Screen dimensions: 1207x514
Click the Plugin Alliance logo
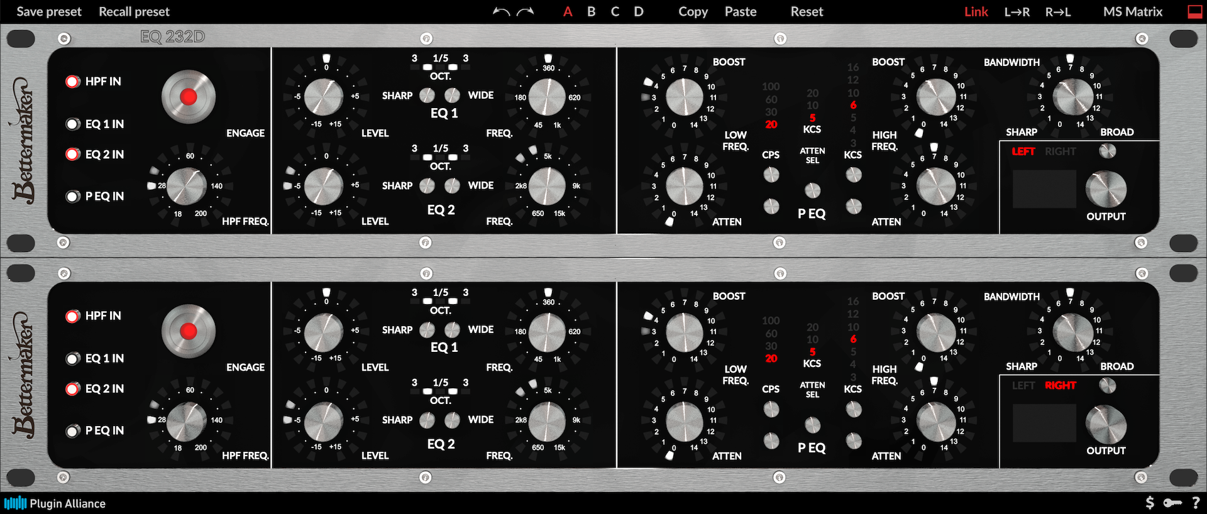coord(55,503)
